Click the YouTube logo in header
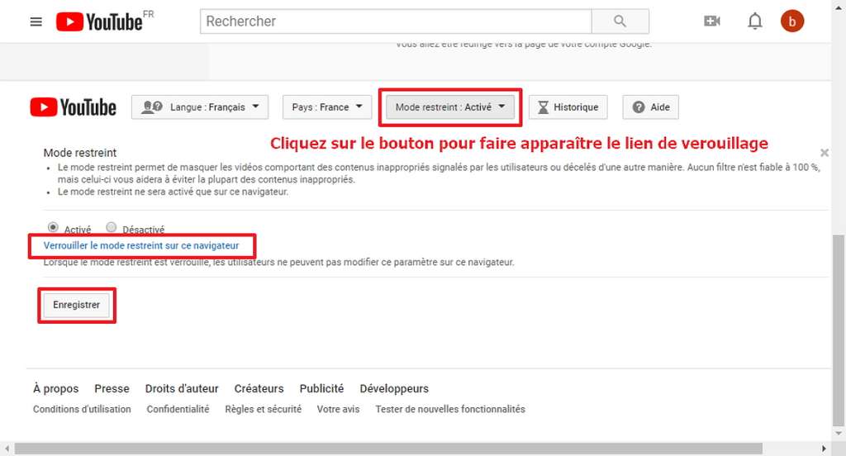Viewport: 846px width, 456px height. click(99, 21)
